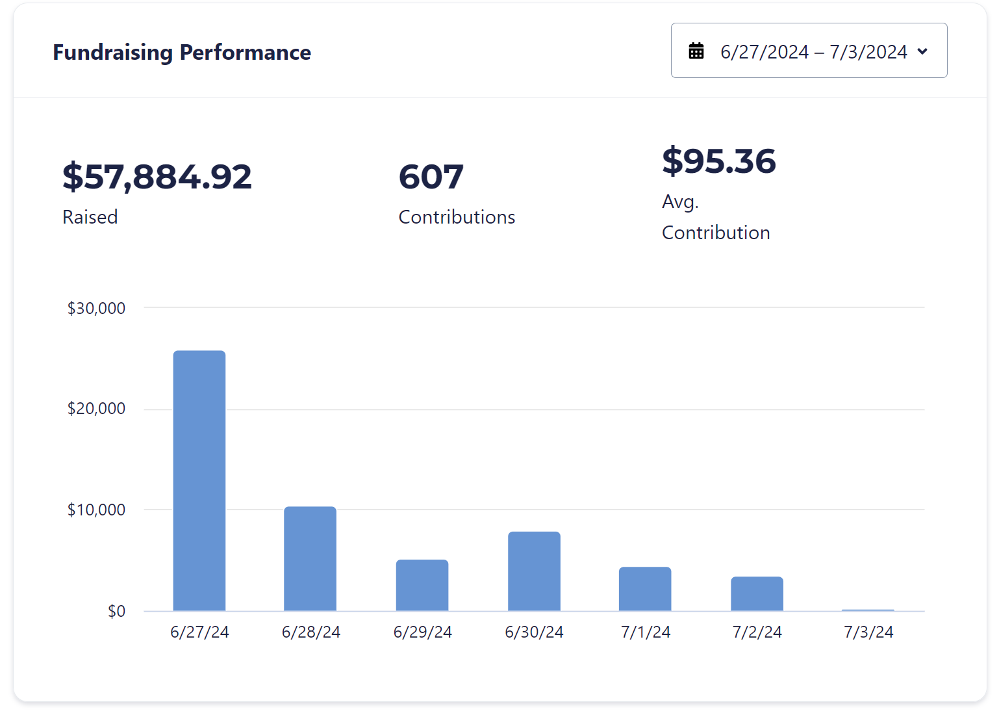Click the $57,884.92 raised total
This screenshot has width=999, height=713.
[157, 177]
